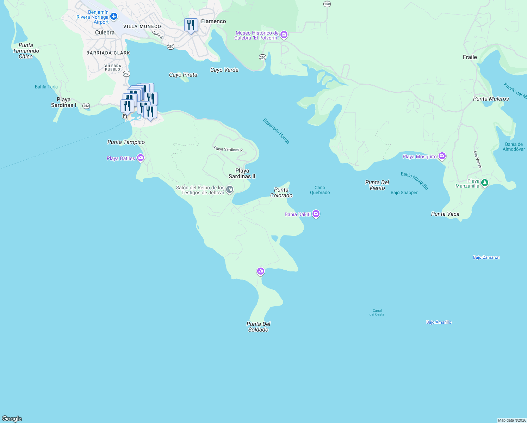Click the CULEBRA PUEBLO label
Image resolution: width=527 pixels, height=423 pixels.
point(112,68)
